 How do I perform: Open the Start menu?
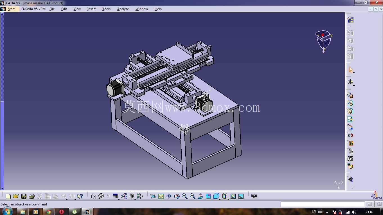(11, 9)
